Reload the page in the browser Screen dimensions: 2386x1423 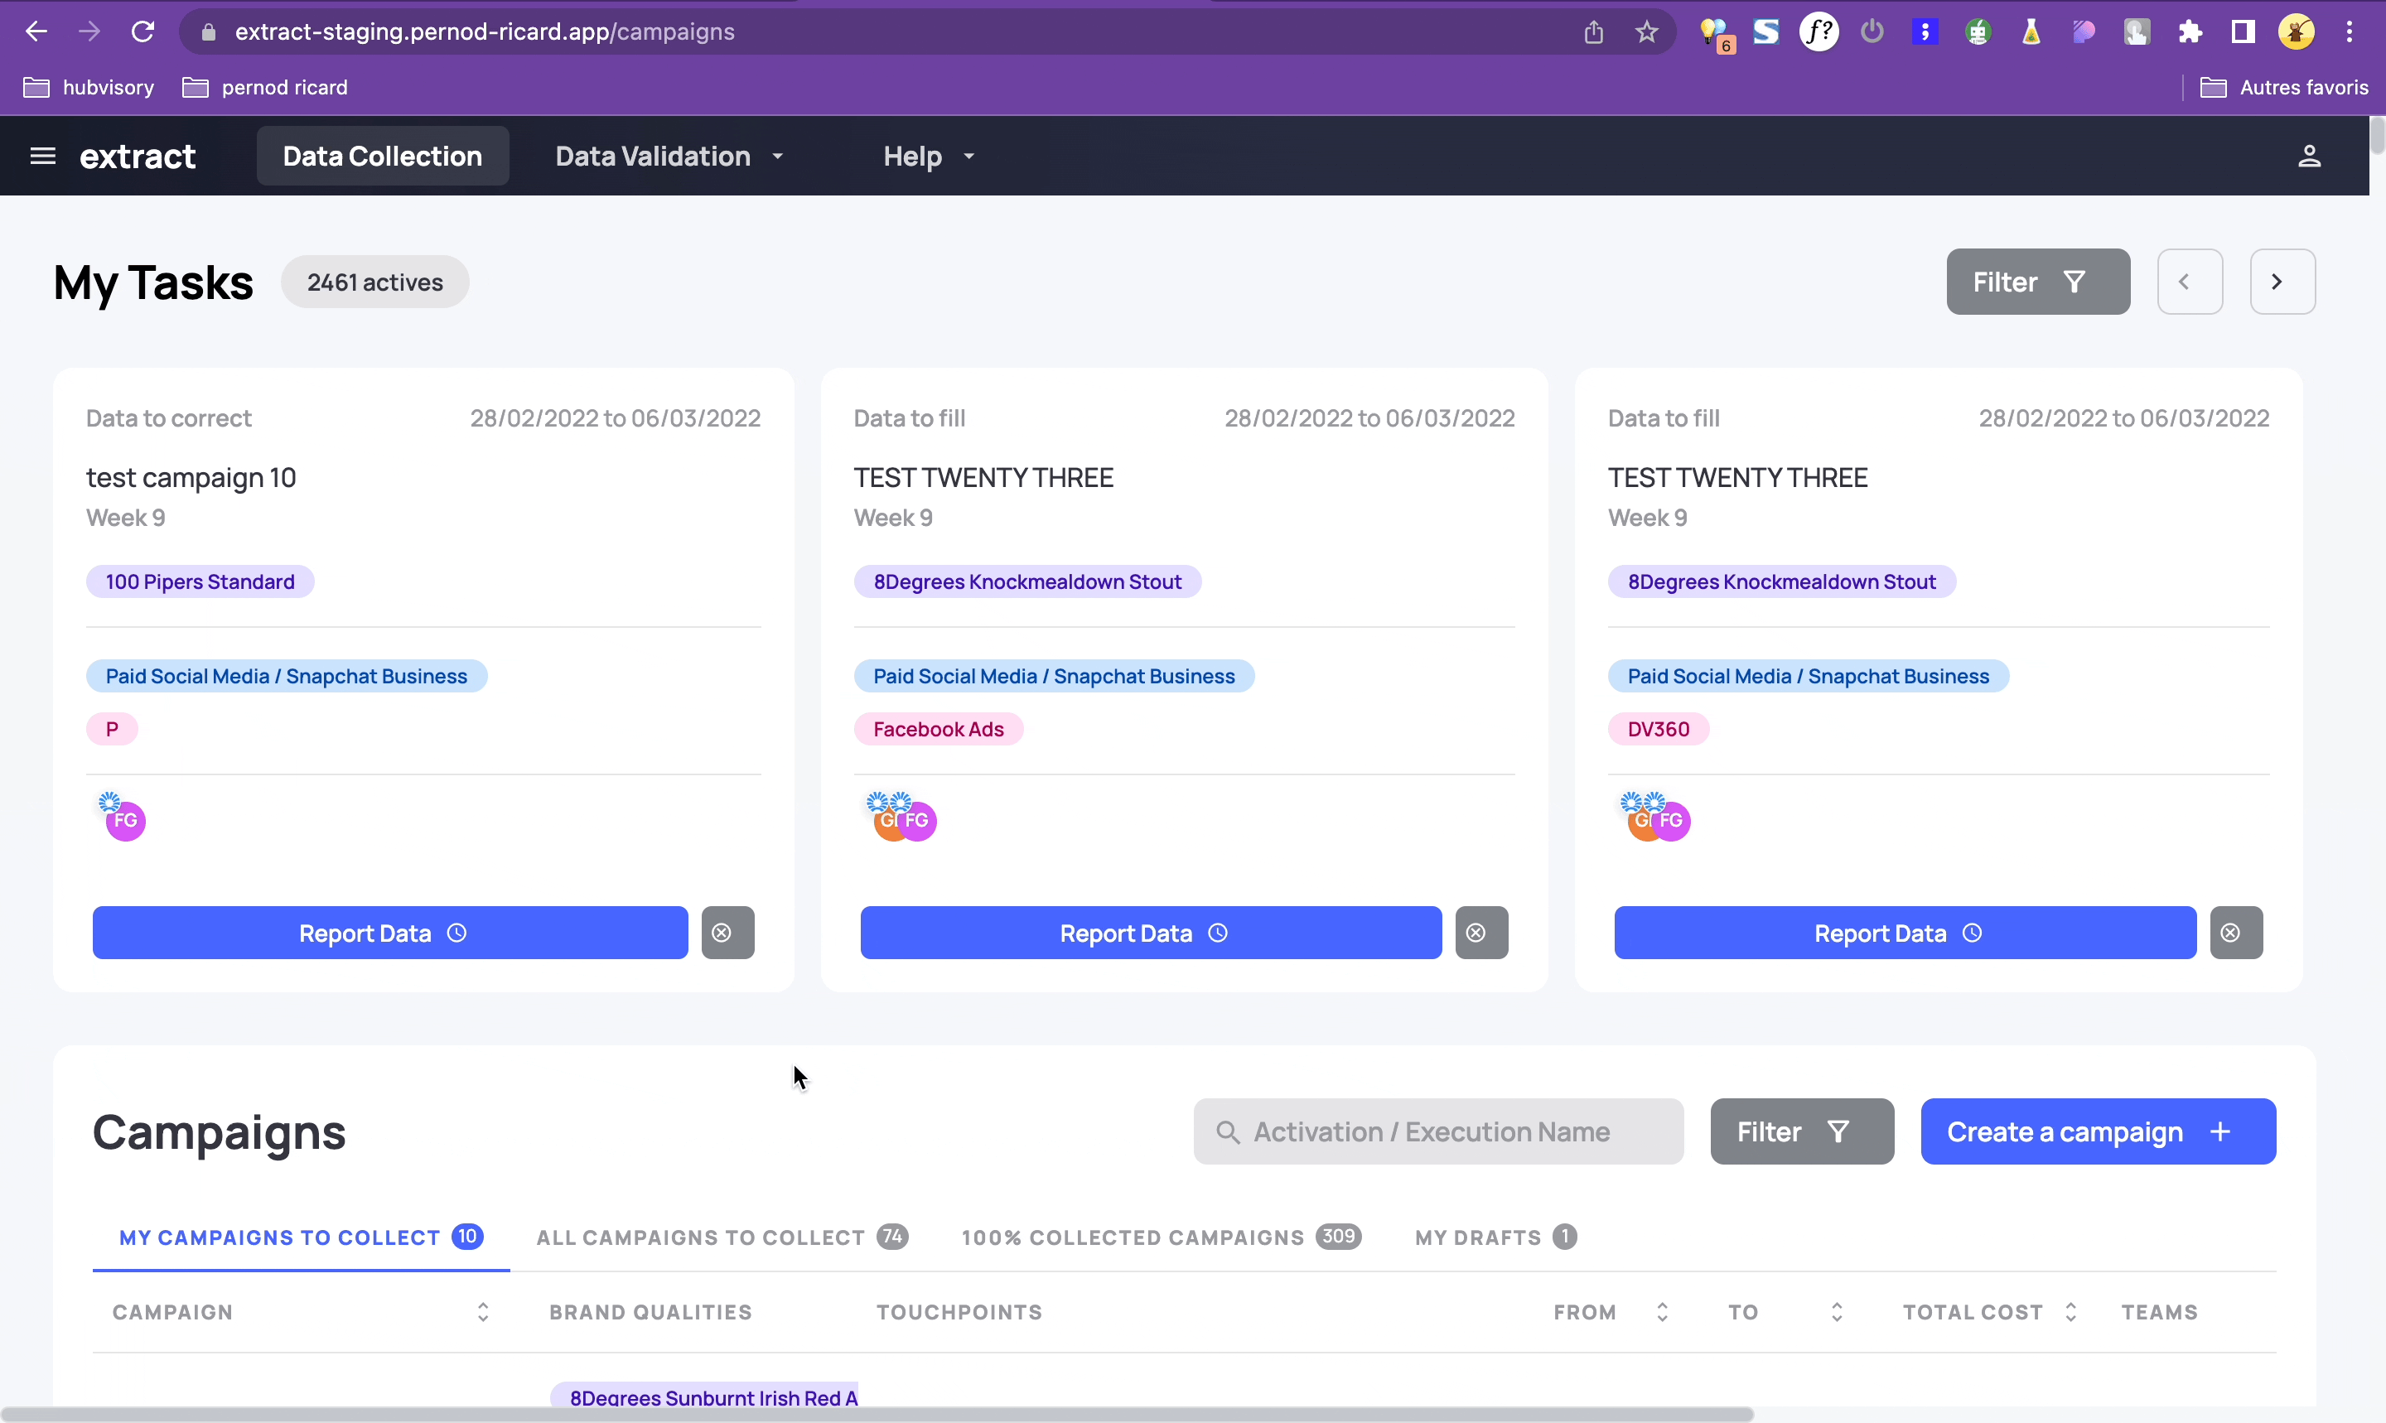pyautogui.click(x=142, y=32)
